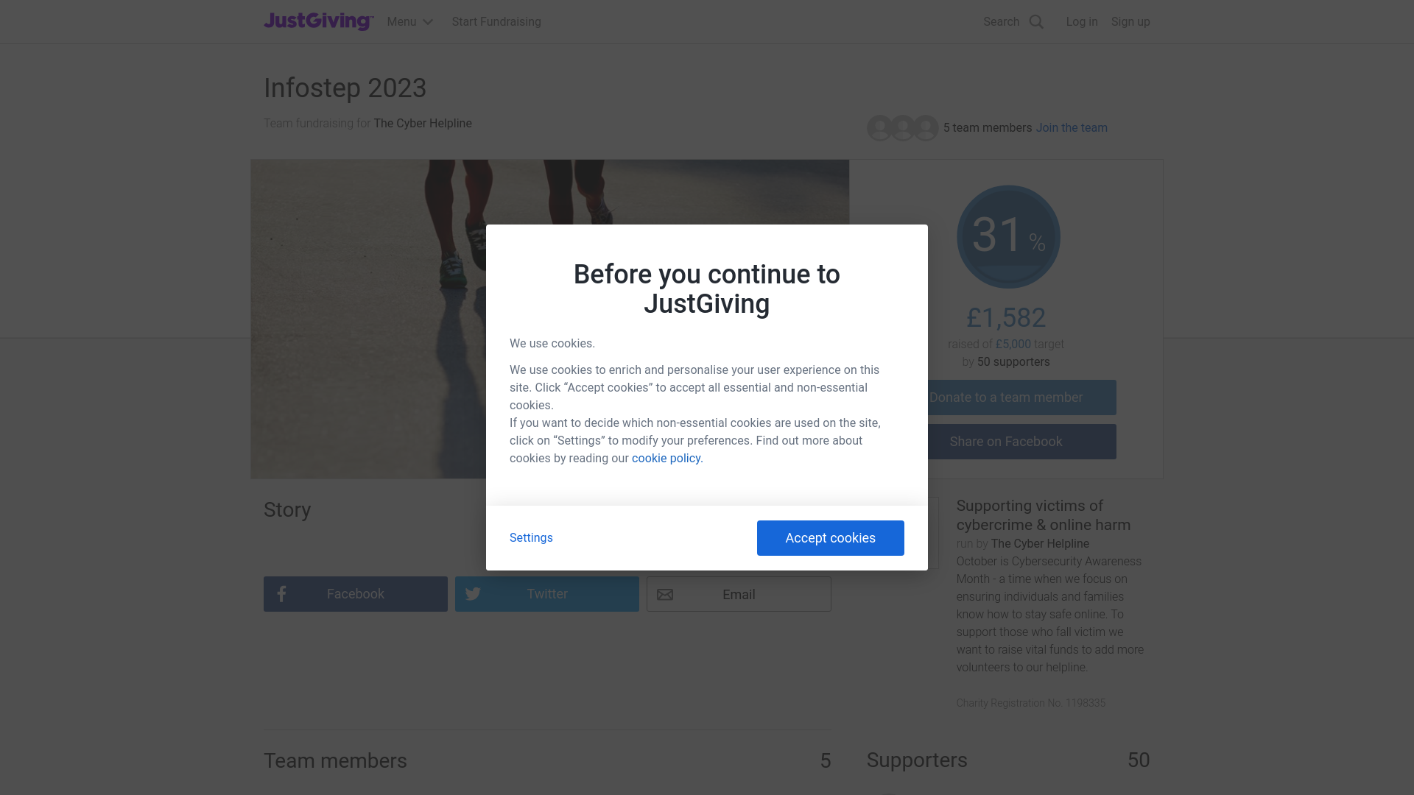Accept cookies using the Accept cookies button
Viewport: 1414px width, 795px height.
(830, 538)
